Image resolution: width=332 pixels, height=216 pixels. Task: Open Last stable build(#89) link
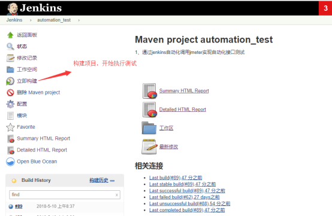point(183,184)
